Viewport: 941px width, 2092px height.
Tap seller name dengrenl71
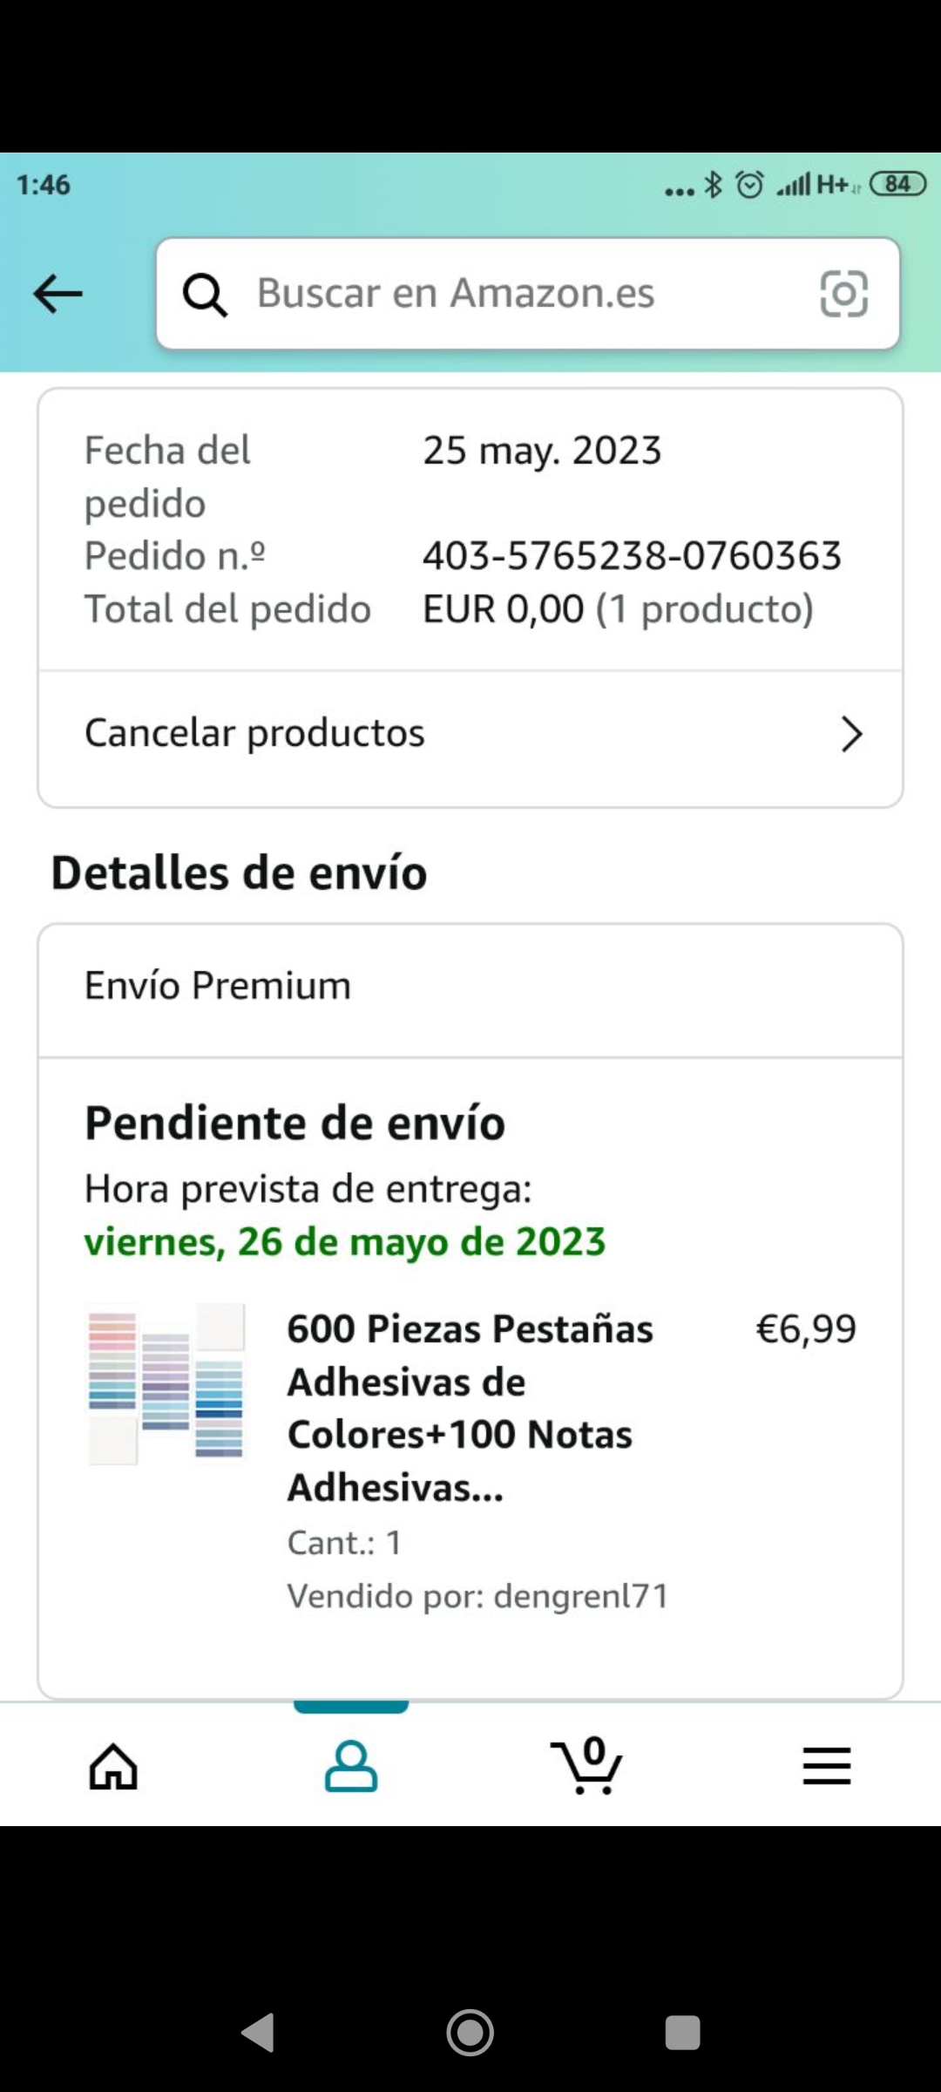[580, 1596]
